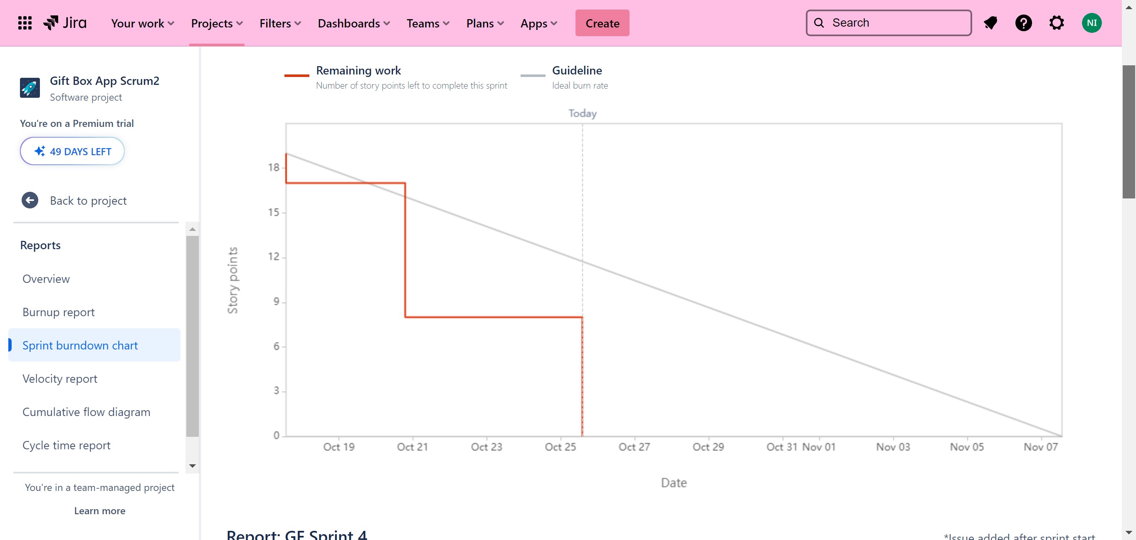Image resolution: width=1136 pixels, height=540 pixels.
Task: Open the settings gear icon
Action: coord(1056,23)
